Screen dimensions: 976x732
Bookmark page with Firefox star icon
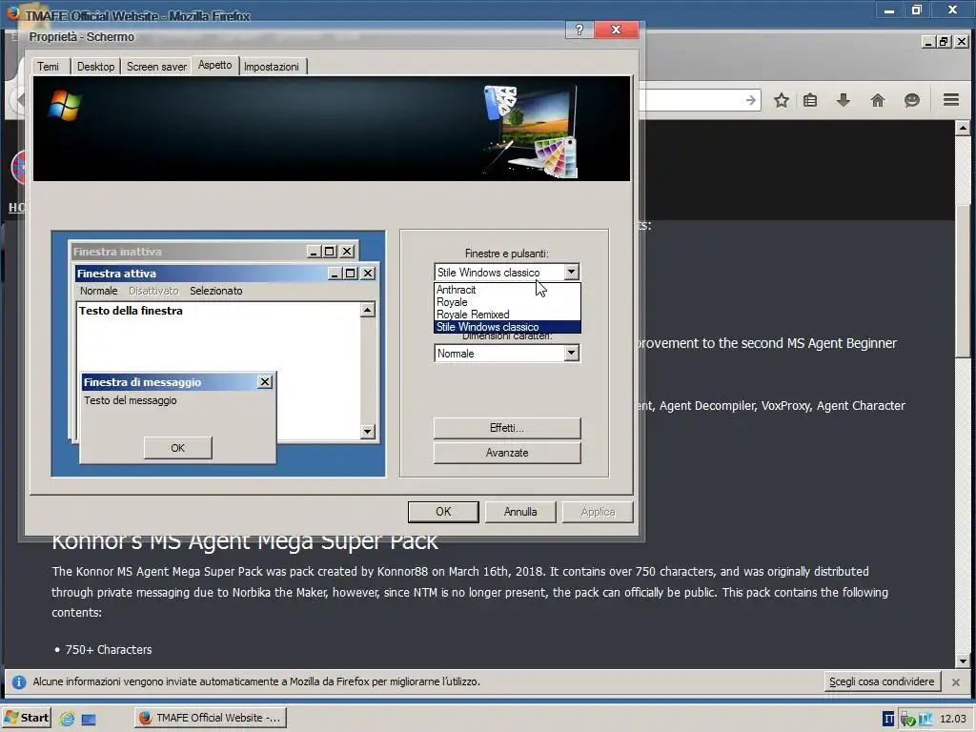782,100
